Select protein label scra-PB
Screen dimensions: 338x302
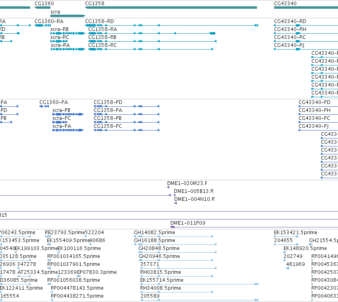61,110
